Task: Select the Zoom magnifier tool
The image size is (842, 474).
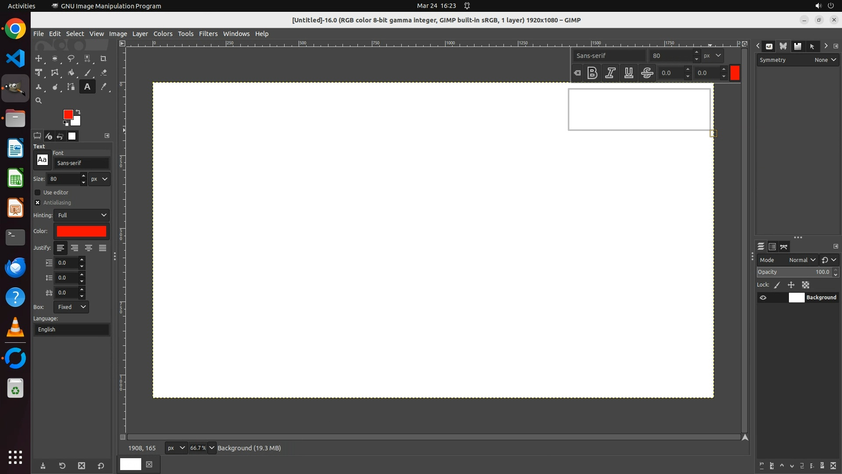Action: point(39,101)
